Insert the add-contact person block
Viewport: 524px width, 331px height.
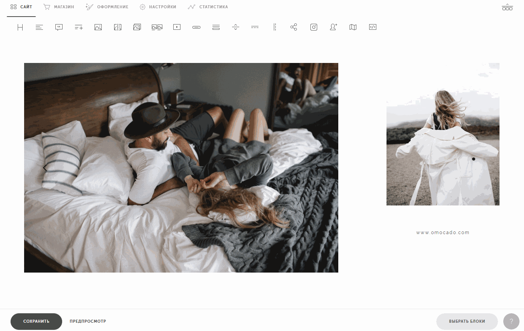click(333, 27)
